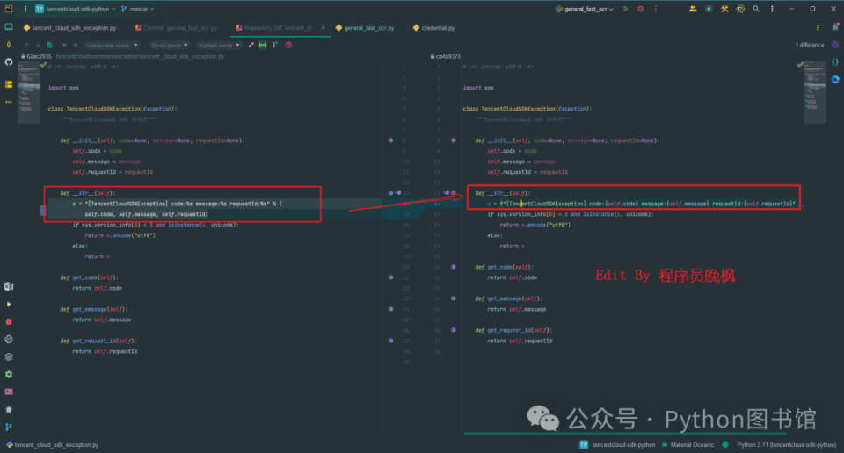844x453 pixels.
Task: Toggle synchronize scrolling in diff toolbar
Action: pos(262,44)
